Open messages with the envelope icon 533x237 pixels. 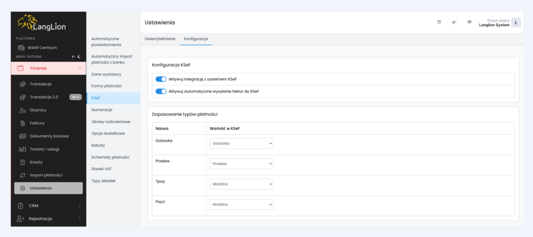tap(469, 22)
